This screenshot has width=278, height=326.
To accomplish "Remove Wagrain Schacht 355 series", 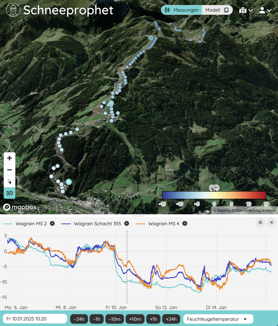I will [127, 223].
